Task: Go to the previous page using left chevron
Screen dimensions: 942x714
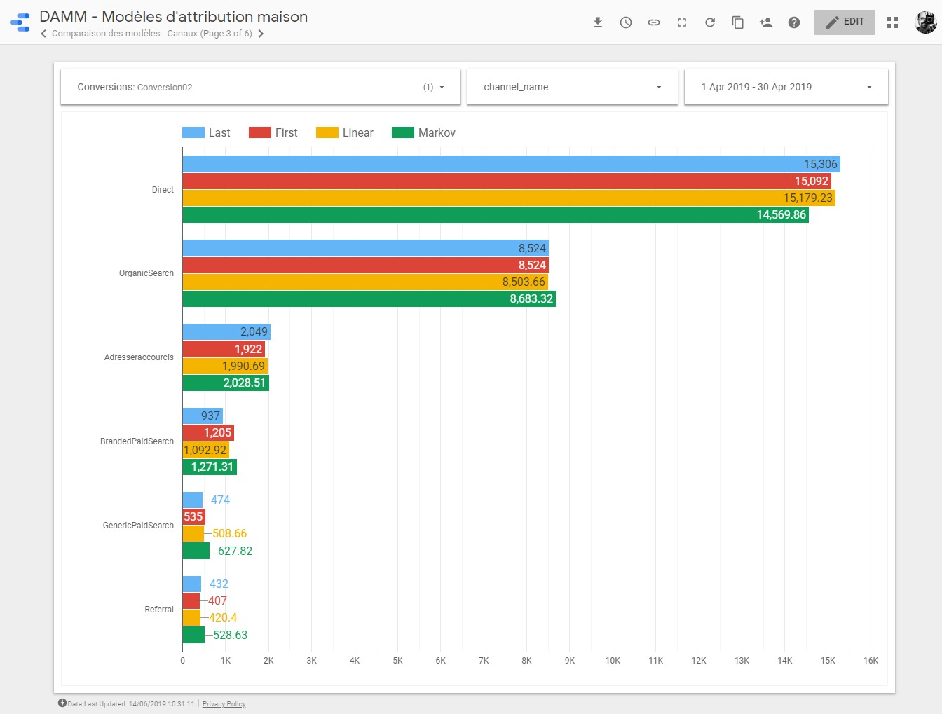Action: (x=43, y=34)
